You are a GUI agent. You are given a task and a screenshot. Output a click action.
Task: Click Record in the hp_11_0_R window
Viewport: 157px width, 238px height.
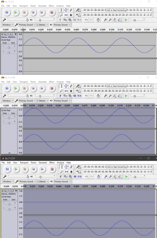tap(52, 169)
